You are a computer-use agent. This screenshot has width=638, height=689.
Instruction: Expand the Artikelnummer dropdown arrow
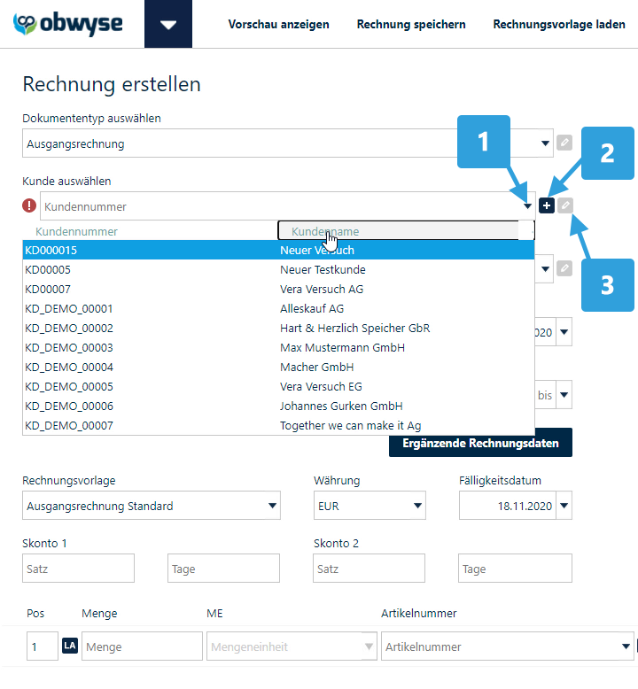[x=626, y=646]
